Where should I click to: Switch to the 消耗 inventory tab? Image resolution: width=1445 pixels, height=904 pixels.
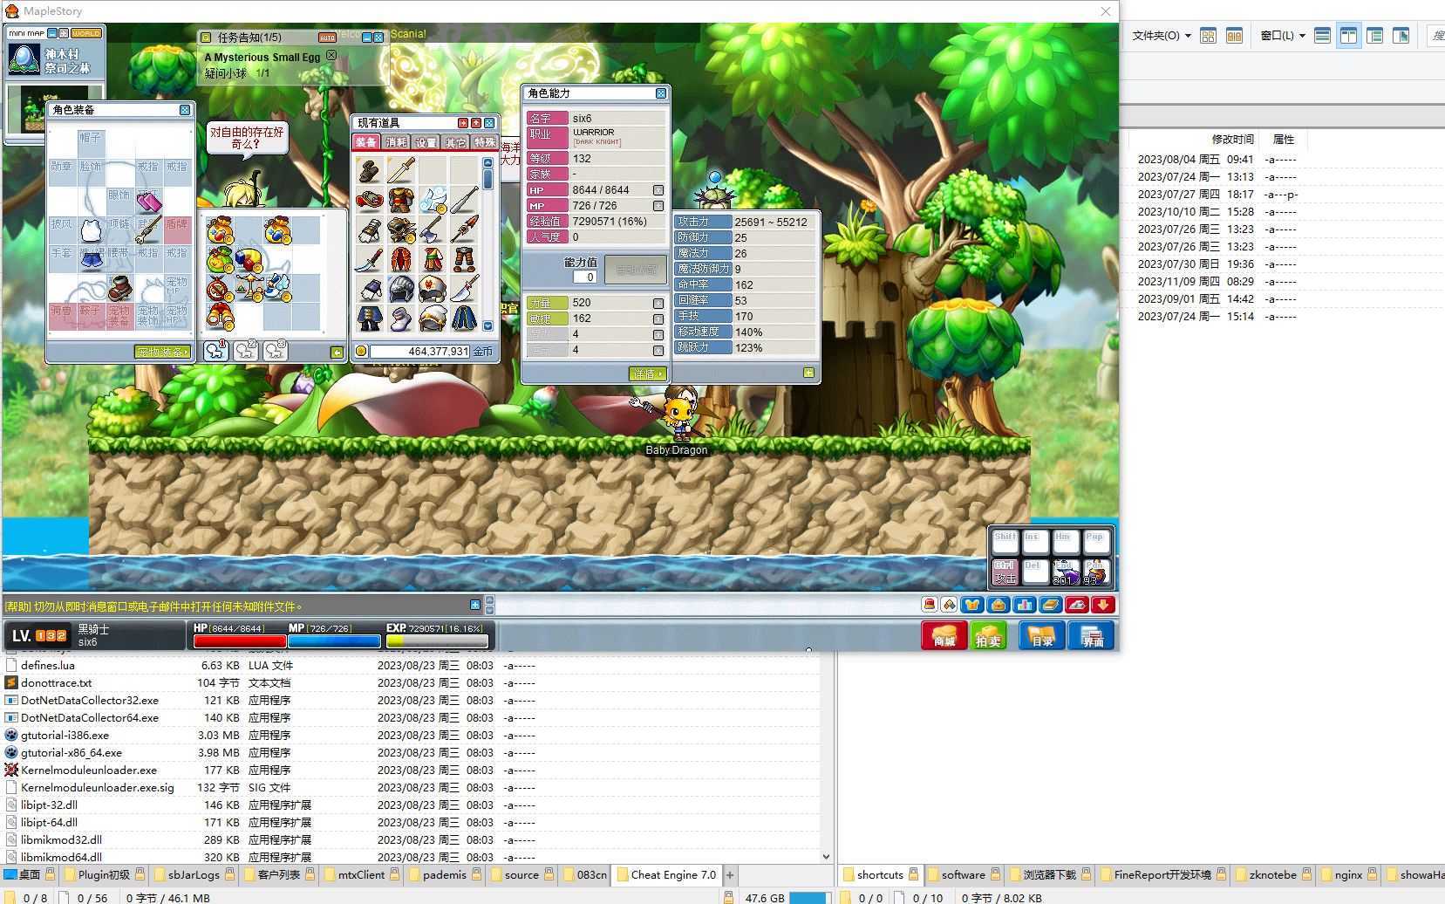(x=396, y=142)
